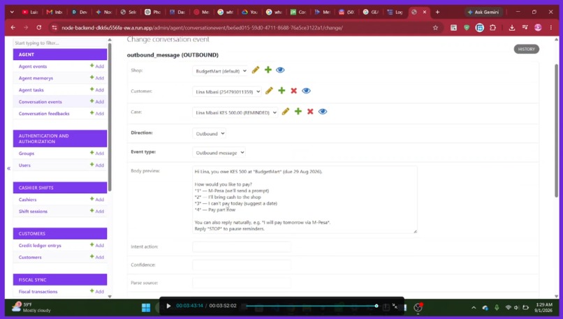This screenshot has width=563, height=319.
Task: Click the Confidence field
Action: [242, 265]
